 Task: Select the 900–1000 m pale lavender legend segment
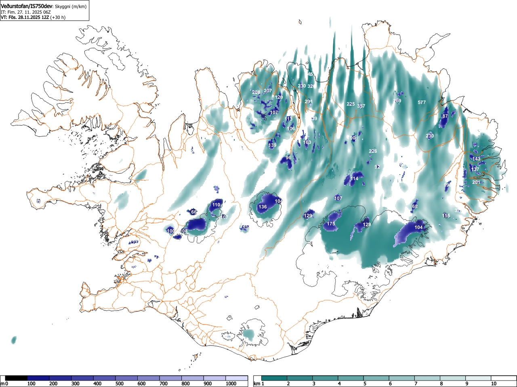pyautogui.click(x=214, y=378)
